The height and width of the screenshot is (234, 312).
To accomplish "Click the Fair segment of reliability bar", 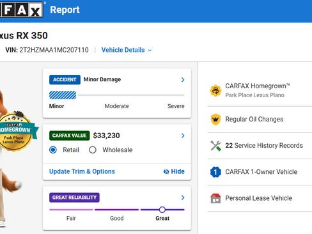I will tap(71, 210).
